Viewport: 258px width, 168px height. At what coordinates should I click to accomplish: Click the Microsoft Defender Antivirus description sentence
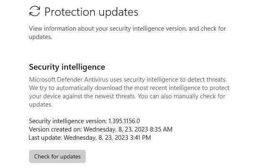tap(127, 79)
